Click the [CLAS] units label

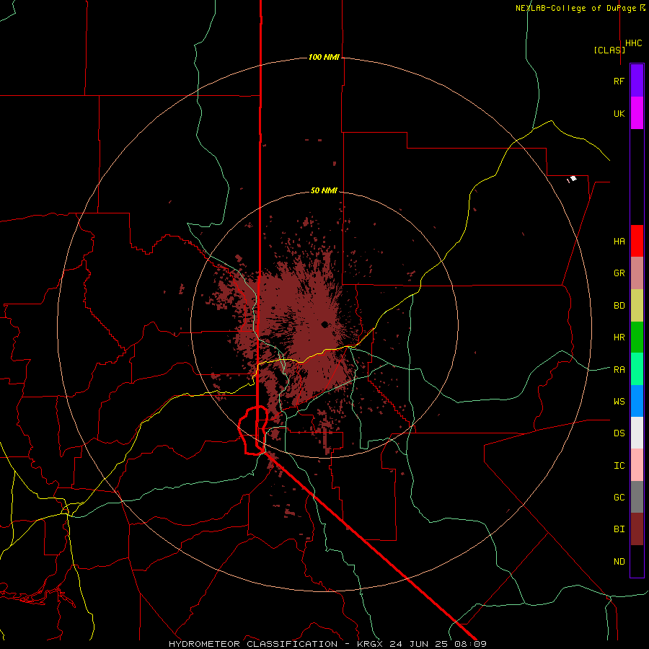click(x=609, y=50)
